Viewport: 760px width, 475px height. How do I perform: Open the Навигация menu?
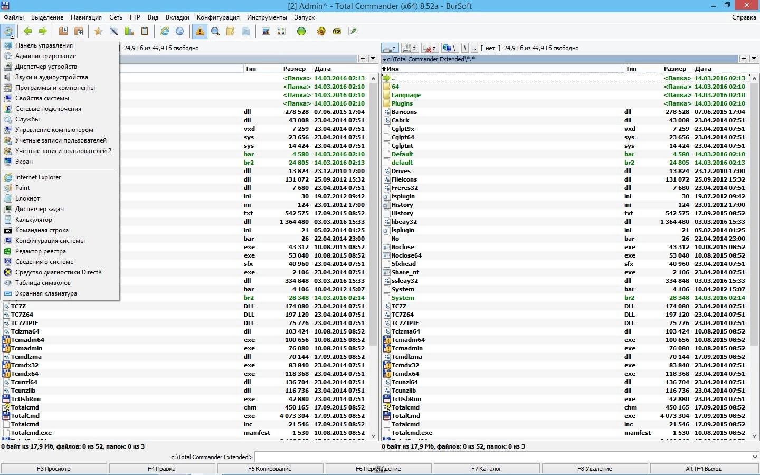tap(86, 17)
